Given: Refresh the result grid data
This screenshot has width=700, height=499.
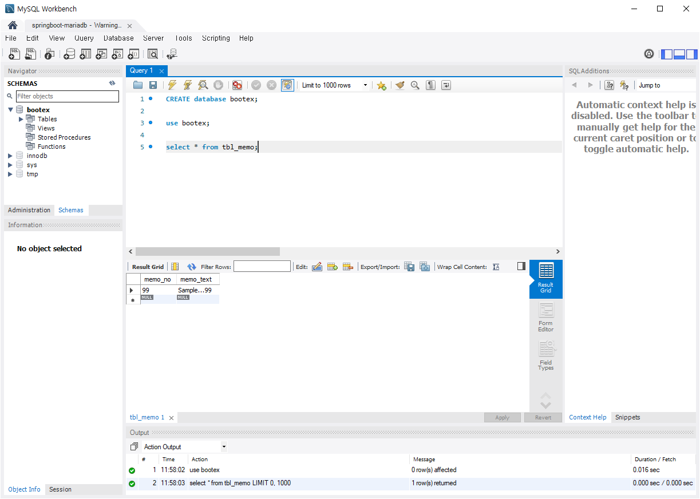Looking at the screenshot, I should (x=191, y=267).
